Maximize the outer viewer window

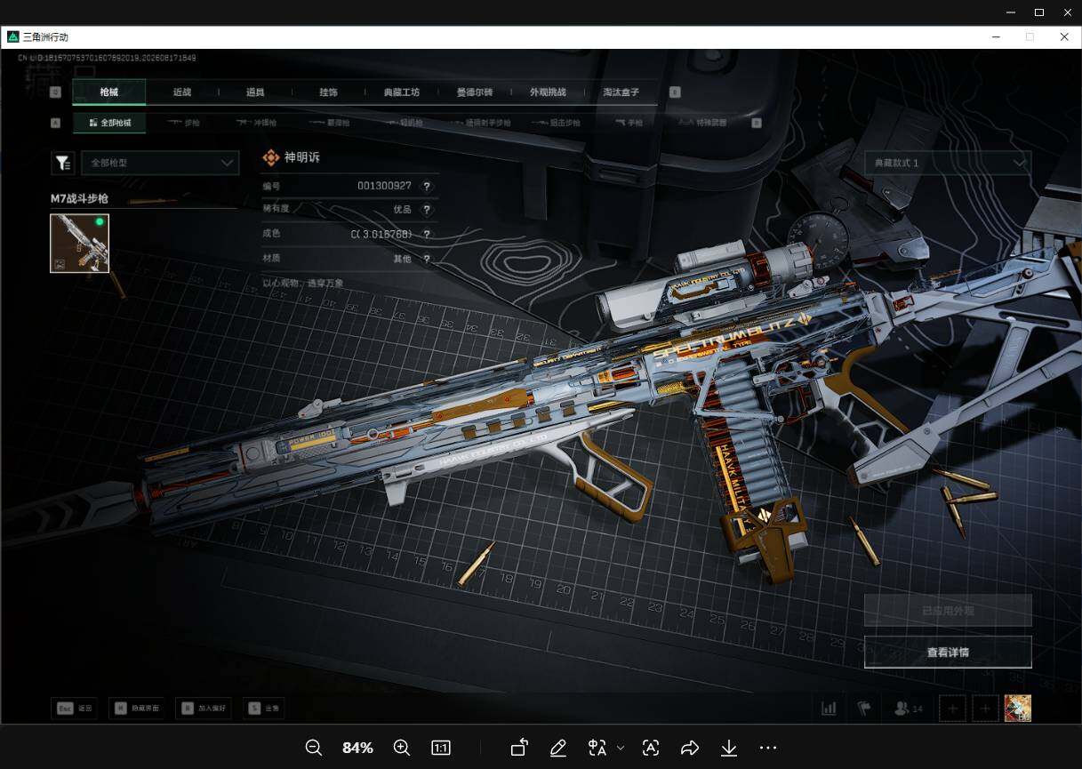[x=1038, y=12]
